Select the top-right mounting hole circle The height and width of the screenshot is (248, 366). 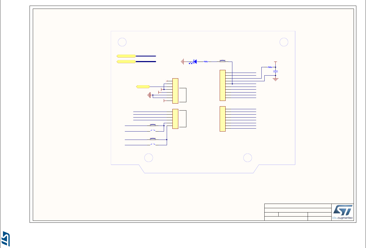(x=284, y=42)
